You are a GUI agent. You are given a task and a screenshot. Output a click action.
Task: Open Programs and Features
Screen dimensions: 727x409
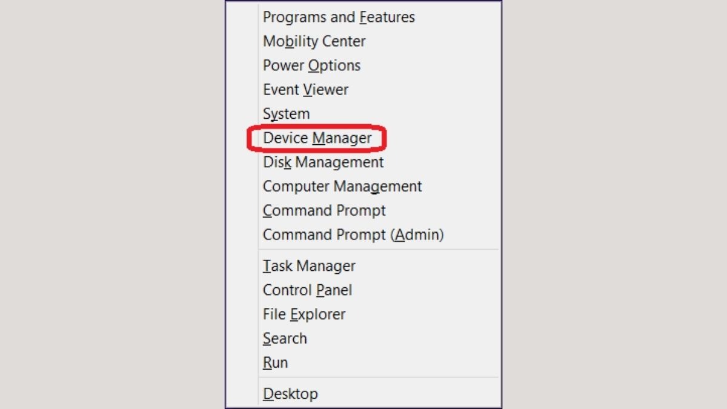339,17
